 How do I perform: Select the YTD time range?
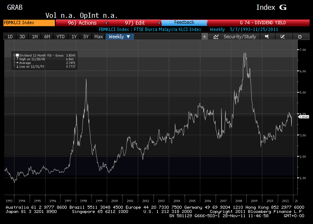coord(60,37)
